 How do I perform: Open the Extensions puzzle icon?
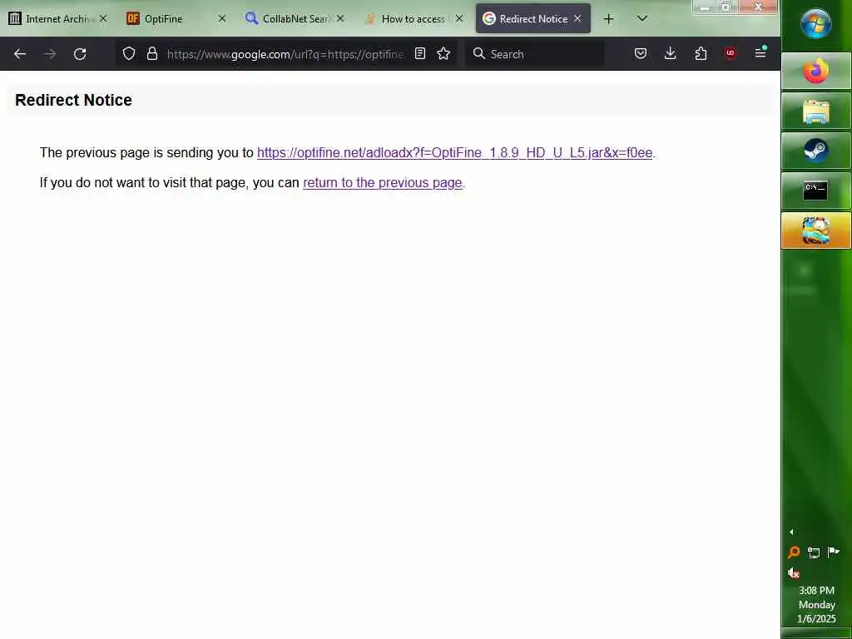701,53
